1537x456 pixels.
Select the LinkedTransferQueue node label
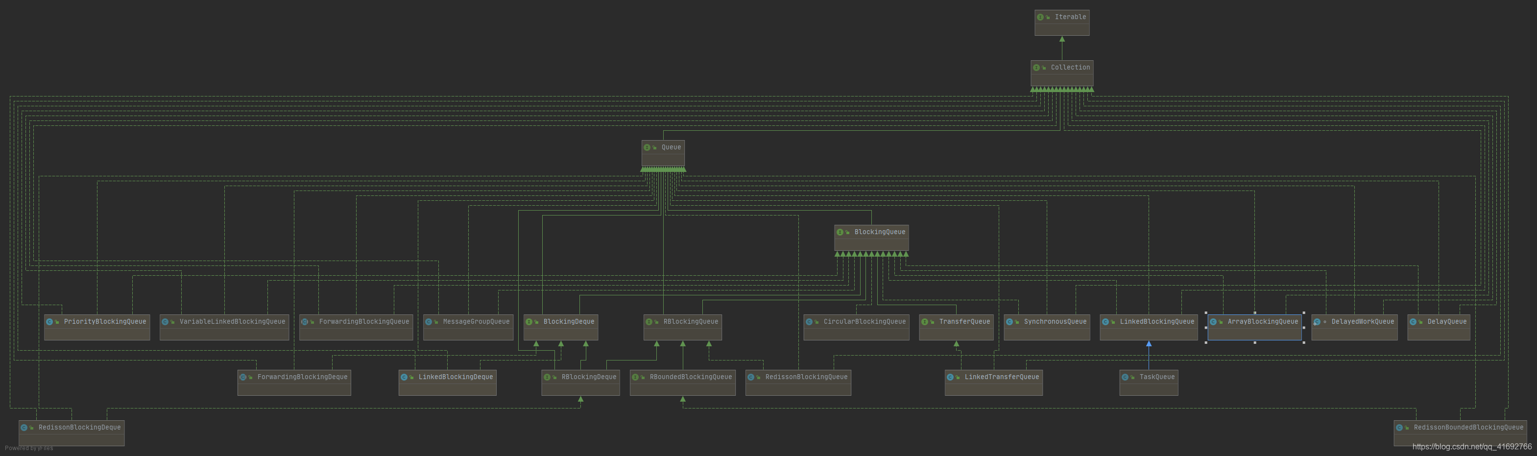click(x=1002, y=377)
